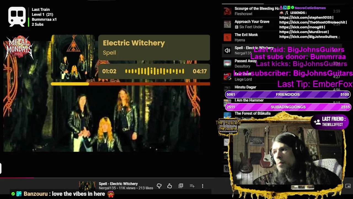Viewport: 353px width, 199px height.
Task: Select the Desultory album thumbnail in the queue
Action: pos(227,63)
